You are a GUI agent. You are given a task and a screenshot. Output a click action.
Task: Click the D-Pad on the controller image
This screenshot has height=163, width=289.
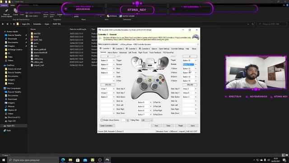144,86
